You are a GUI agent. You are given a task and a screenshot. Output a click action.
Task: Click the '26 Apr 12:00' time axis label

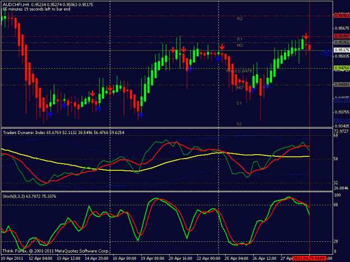point(264,258)
